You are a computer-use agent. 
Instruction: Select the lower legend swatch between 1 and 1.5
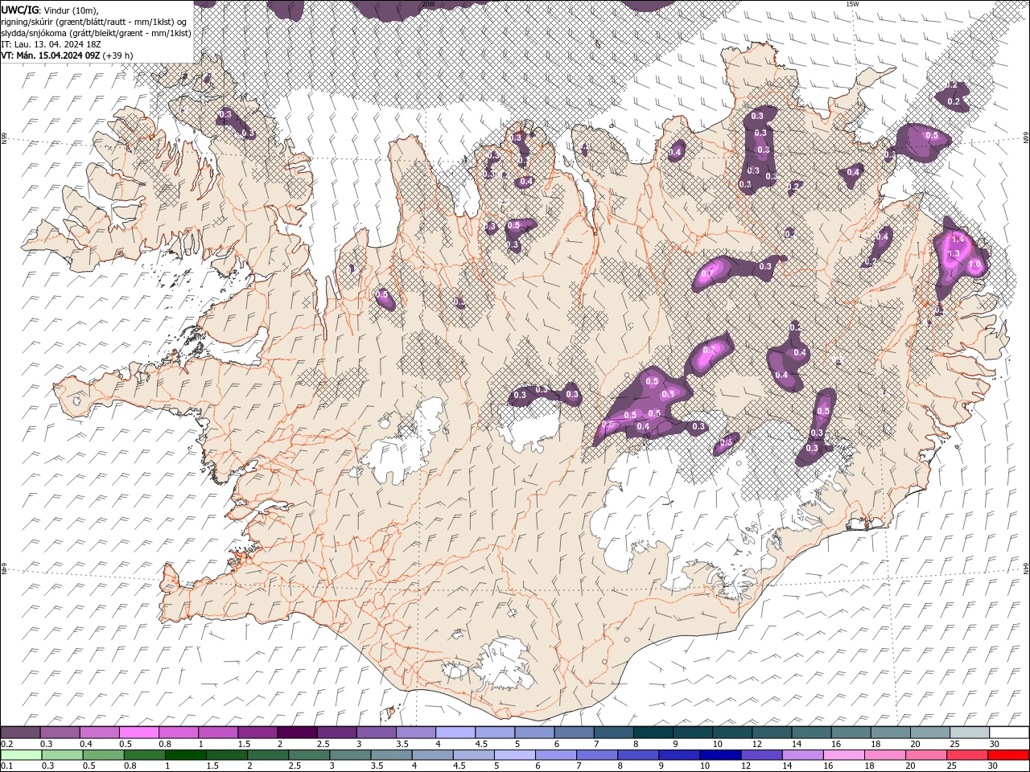[185, 755]
